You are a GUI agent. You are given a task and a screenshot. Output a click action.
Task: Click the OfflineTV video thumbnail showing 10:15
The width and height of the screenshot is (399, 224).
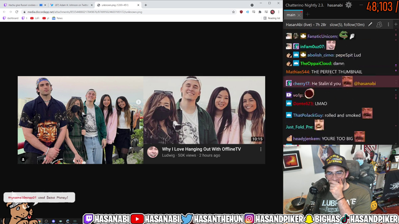tap(204, 110)
